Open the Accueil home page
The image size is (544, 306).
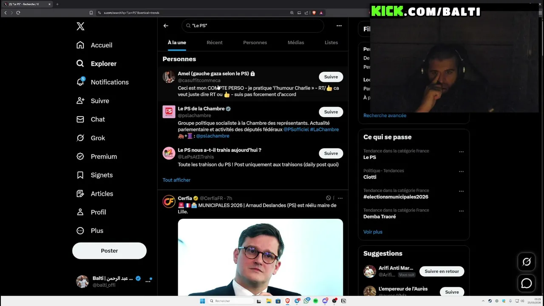point(94,45)
